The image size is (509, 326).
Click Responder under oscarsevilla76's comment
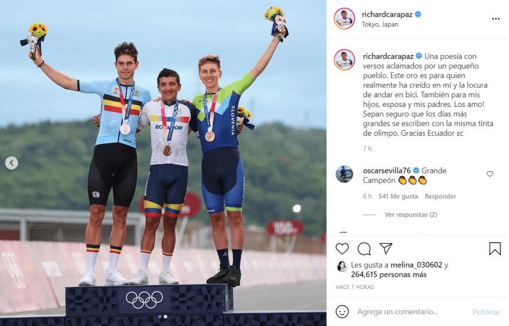(440, 197)
